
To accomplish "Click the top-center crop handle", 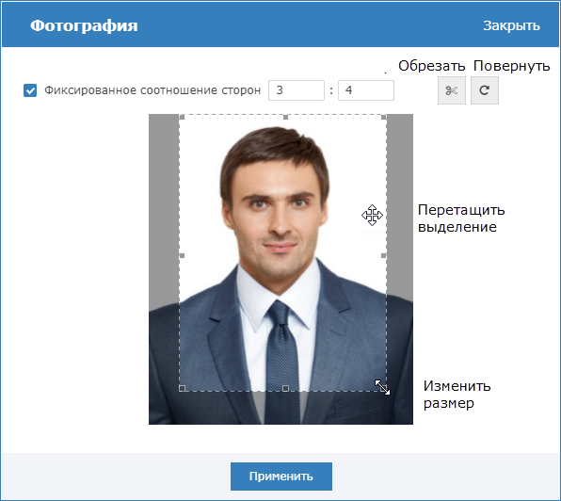I will 285,117.
